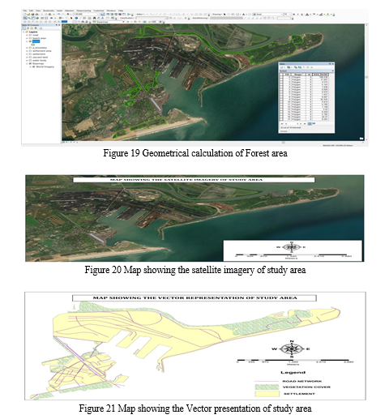Select the Zoom In tool icon
This screenshot has width=389, height=419.
click(25, 18)
